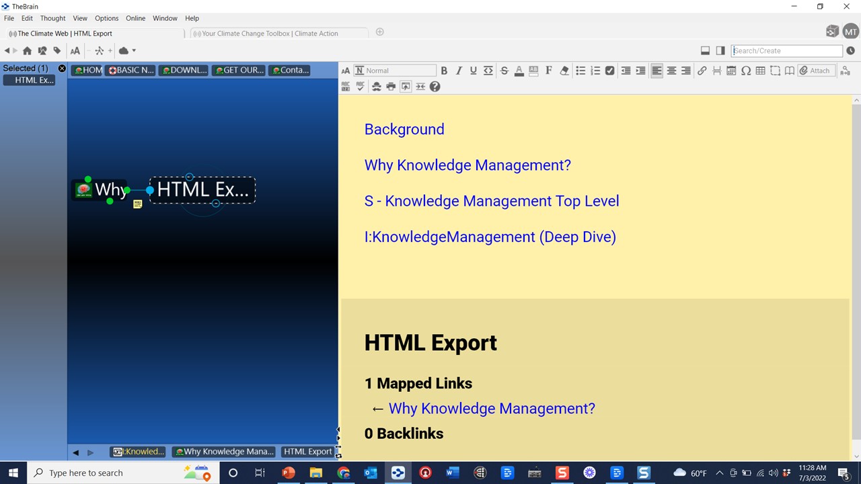Select the Why parent thought in plex

[x=102, y=190]
